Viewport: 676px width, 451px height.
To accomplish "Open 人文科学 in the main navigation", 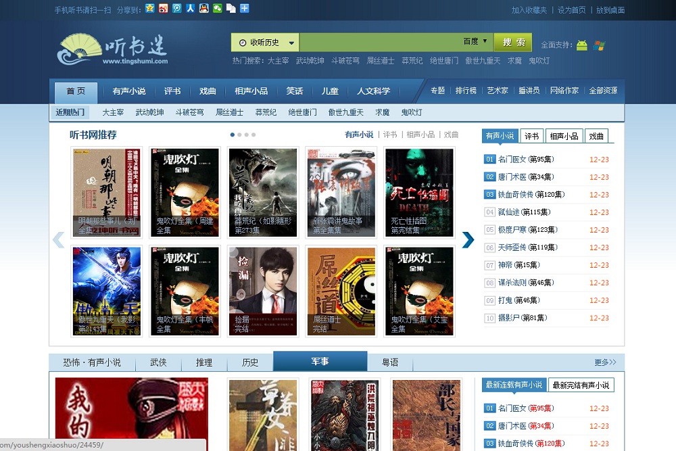I will pyautogui.click(x=373, y=91).
